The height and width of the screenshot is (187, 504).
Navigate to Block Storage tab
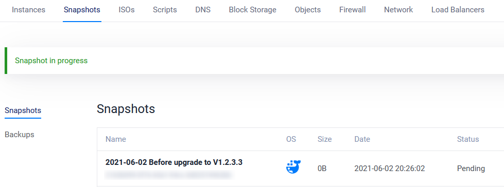pos(253,10)
